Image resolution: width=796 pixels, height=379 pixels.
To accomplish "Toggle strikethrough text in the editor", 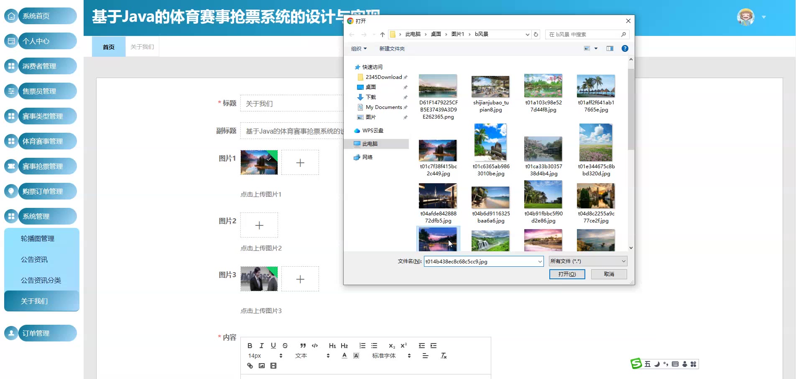I will 285,346.
